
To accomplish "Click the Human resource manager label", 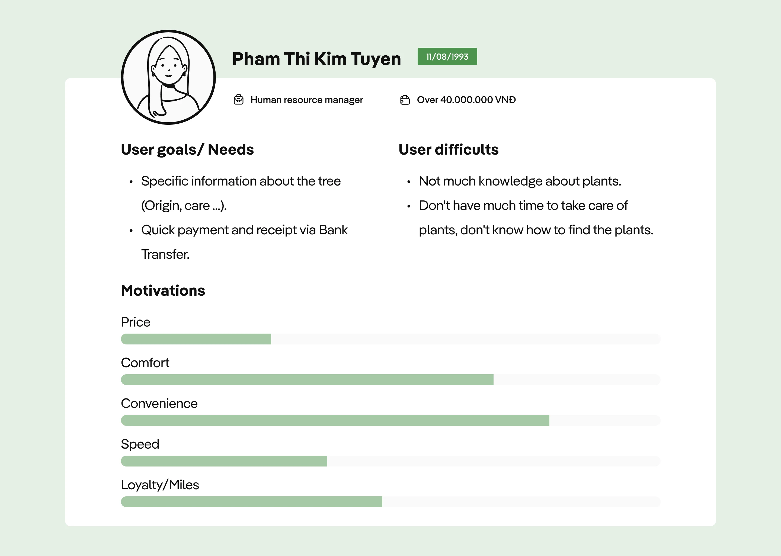I will [x=307, y=100].
